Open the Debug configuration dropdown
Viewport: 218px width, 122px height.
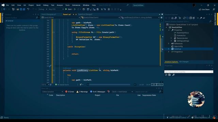(x=43, y=9)
